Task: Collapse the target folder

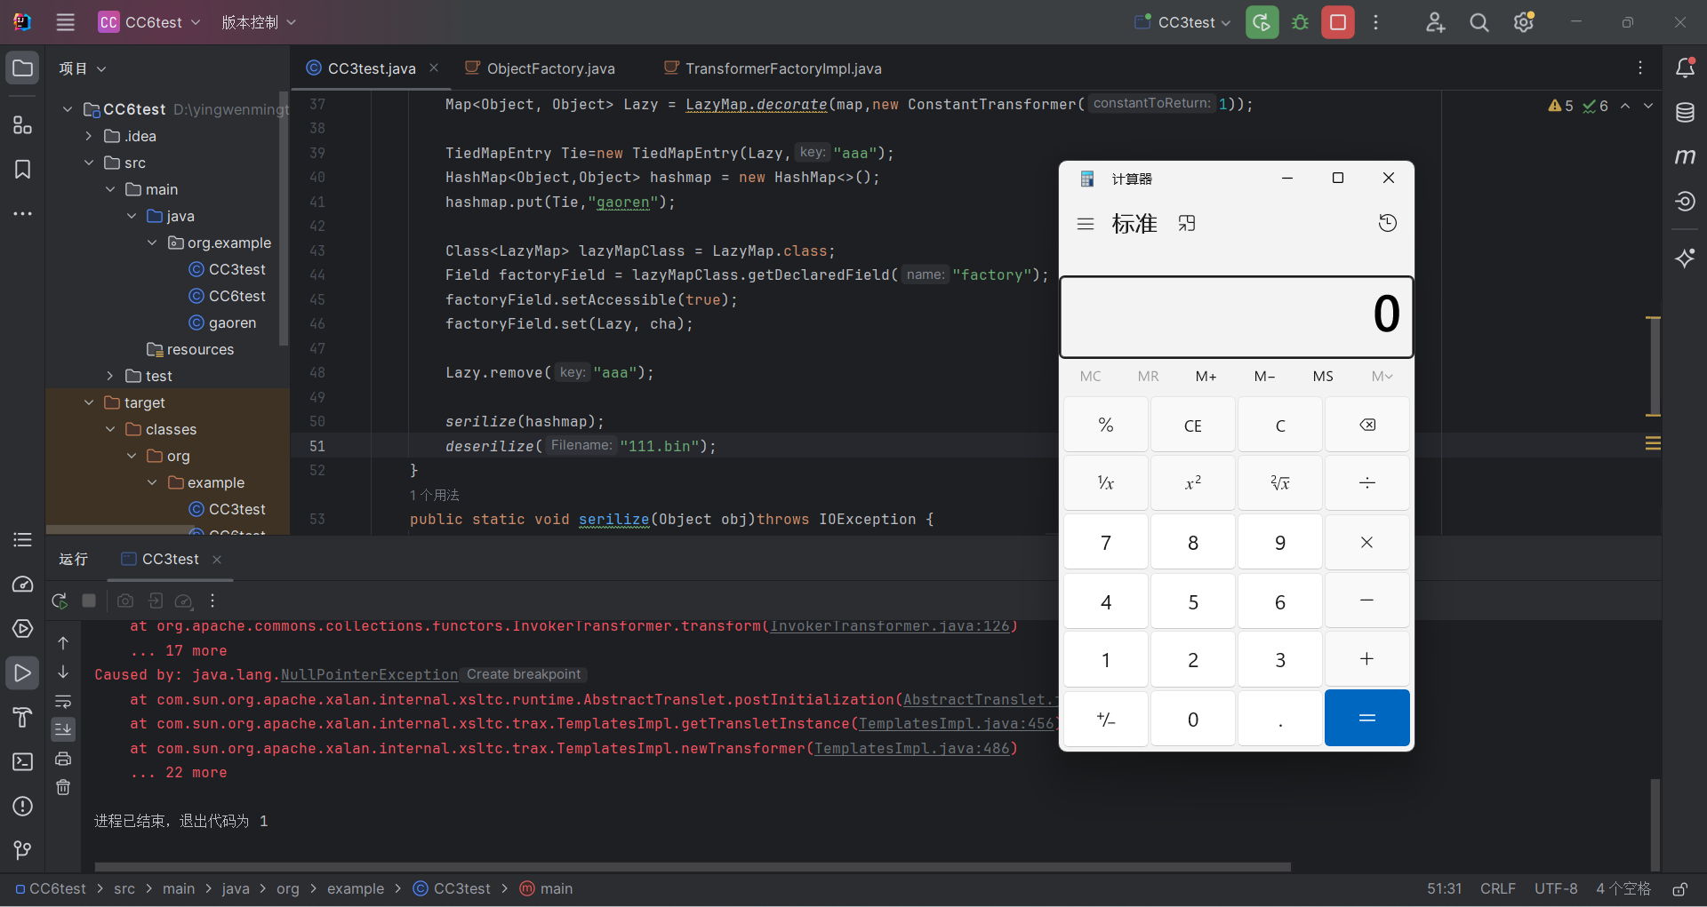Action: point(89,402)
